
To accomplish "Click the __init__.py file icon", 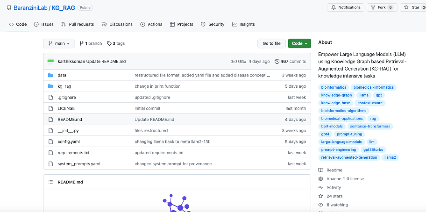I will (x=50, y=131).
